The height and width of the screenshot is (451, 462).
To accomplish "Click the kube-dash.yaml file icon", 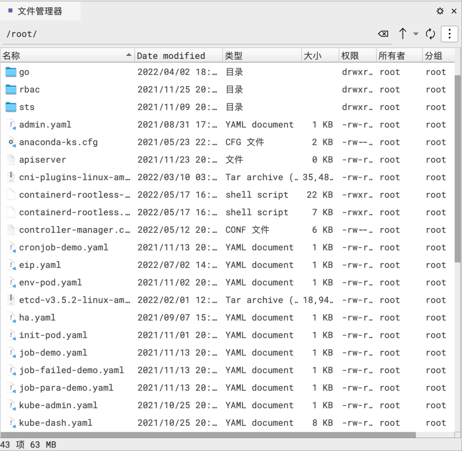I will pyautogui.click(x=11, y=423).
